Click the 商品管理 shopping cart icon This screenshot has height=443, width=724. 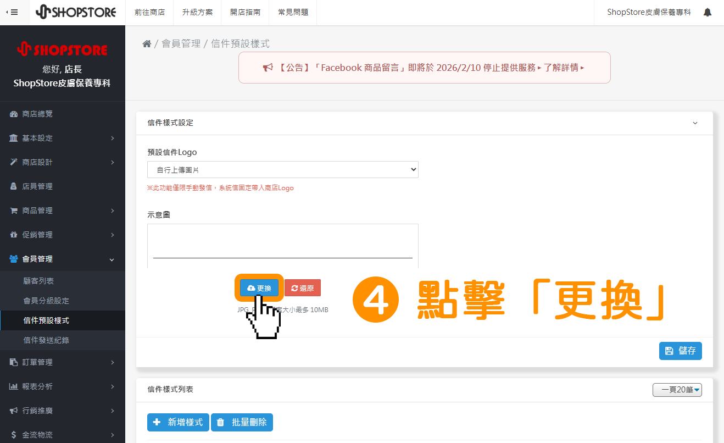click(14, 211)
